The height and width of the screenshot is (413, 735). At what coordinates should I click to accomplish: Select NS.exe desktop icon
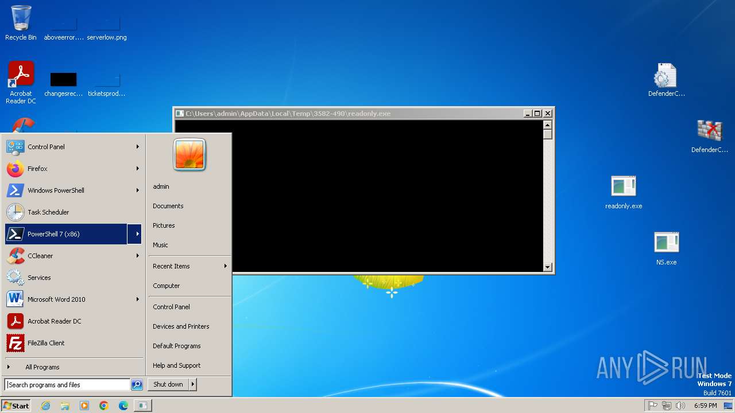click(x=666, y=248)
